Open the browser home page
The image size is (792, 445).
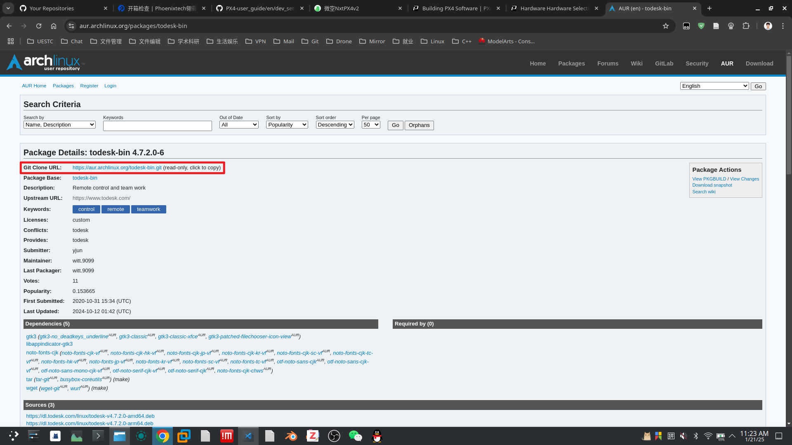pos(54,26)
